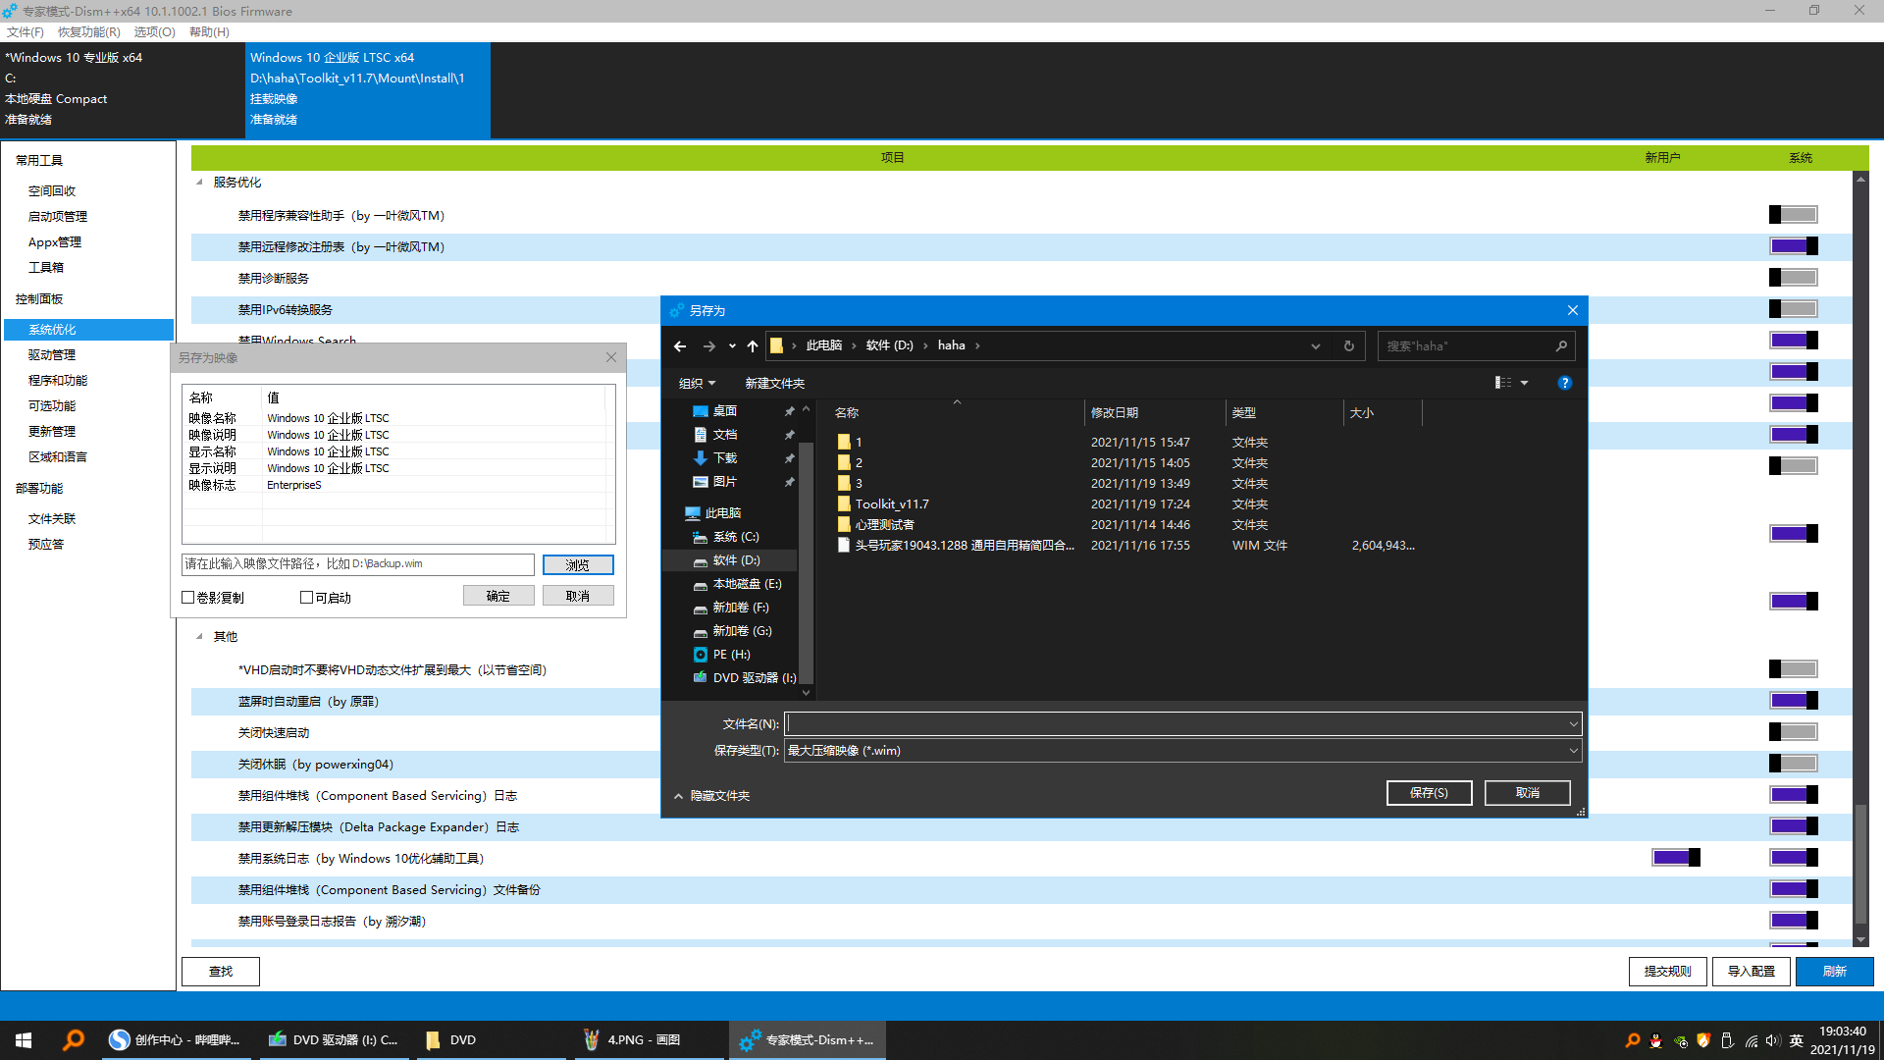Image resolution: width=1884 pixels, height=1060 pixels.
Task: Select the 19043.1288 WIM file
Action: coord(965,546)
